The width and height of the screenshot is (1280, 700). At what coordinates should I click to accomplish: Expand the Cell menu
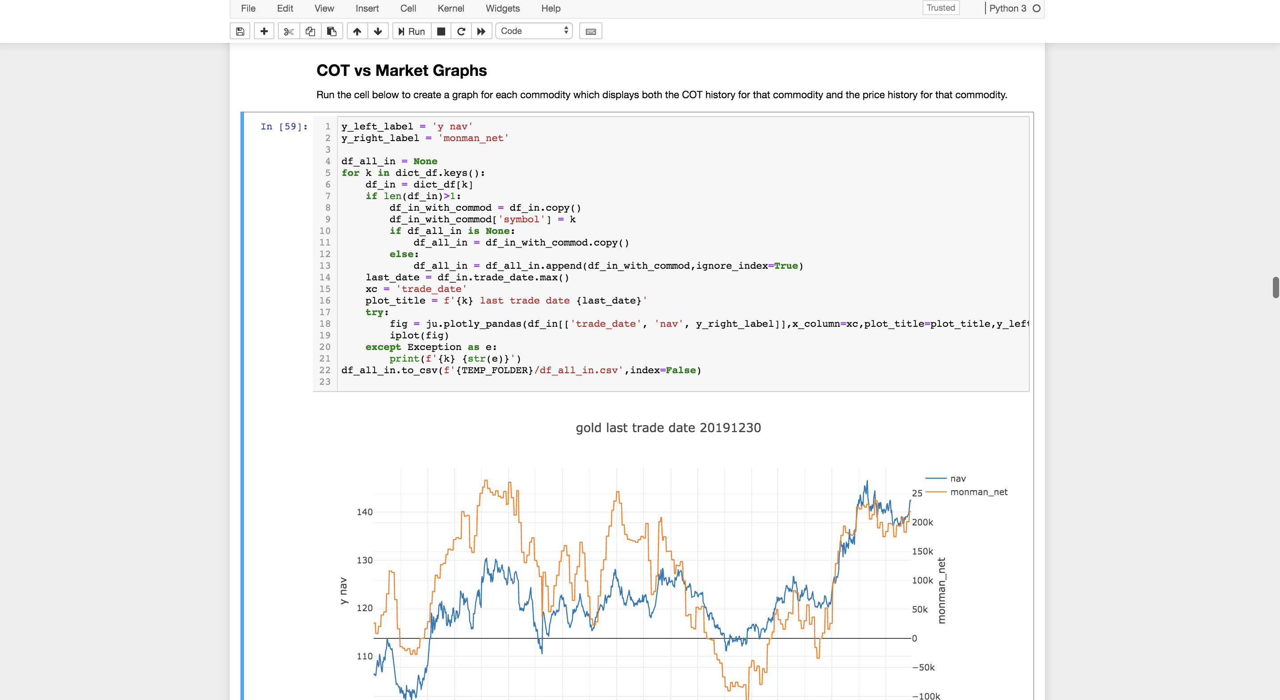408,8
